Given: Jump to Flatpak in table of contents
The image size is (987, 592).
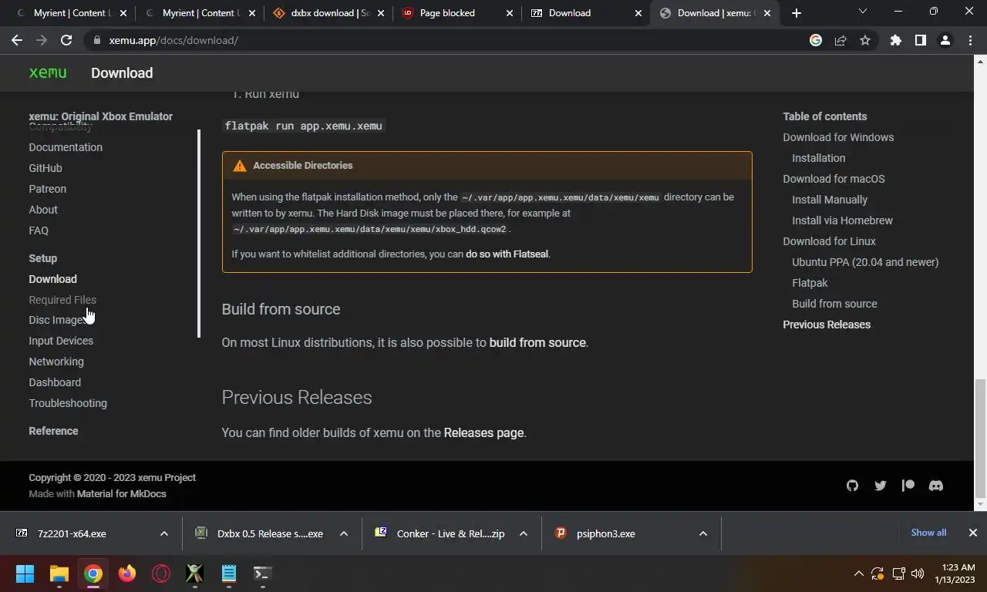Looking at the screenshot, I should (x=810, y=283).
